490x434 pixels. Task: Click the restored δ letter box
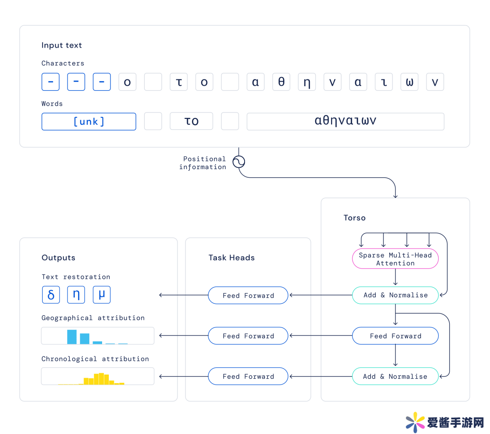[51, 295]
